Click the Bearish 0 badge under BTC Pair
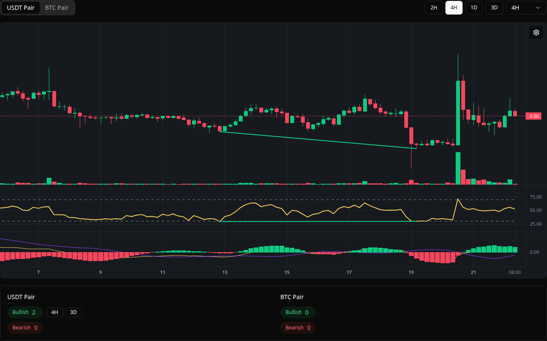Screen dimensions: 547x341 (x=298, y=327)
